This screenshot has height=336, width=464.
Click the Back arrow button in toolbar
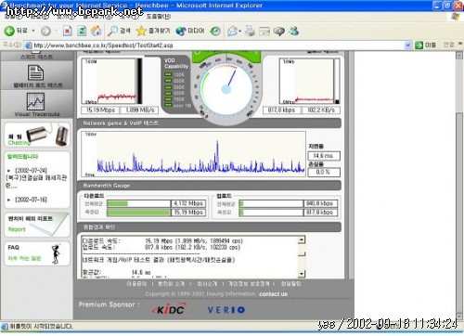(x=10, y=31)
